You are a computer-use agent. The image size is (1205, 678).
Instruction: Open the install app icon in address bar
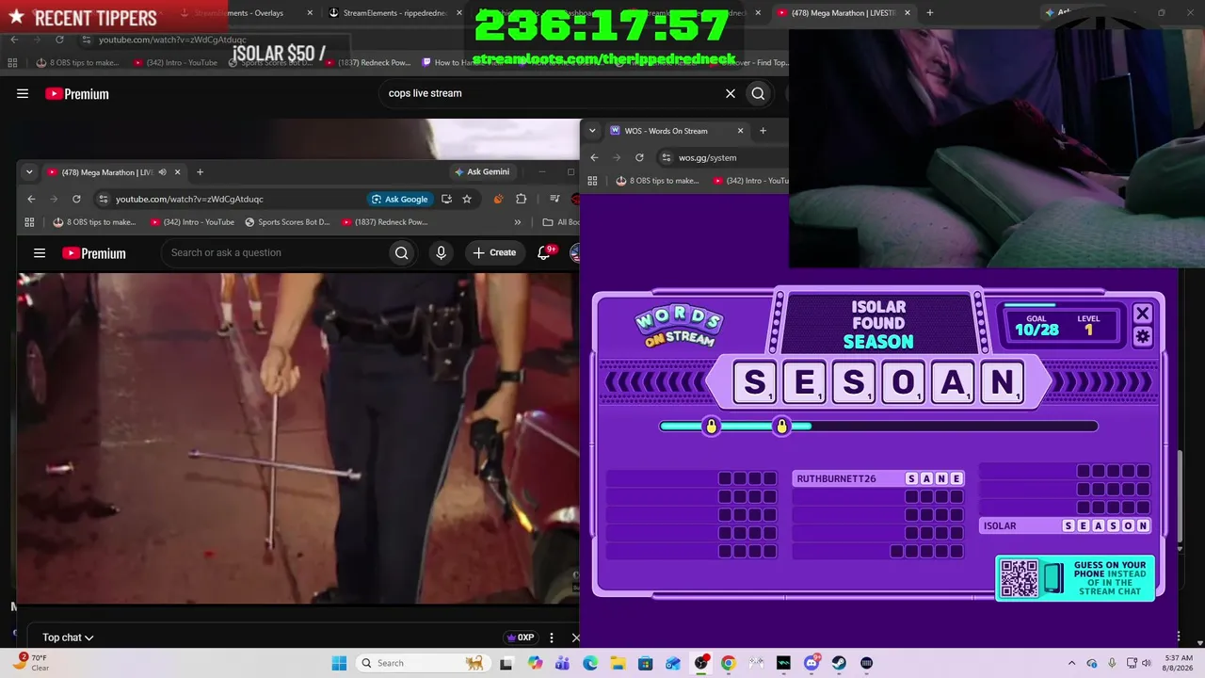pyautogui.click(x=446, y=199)
